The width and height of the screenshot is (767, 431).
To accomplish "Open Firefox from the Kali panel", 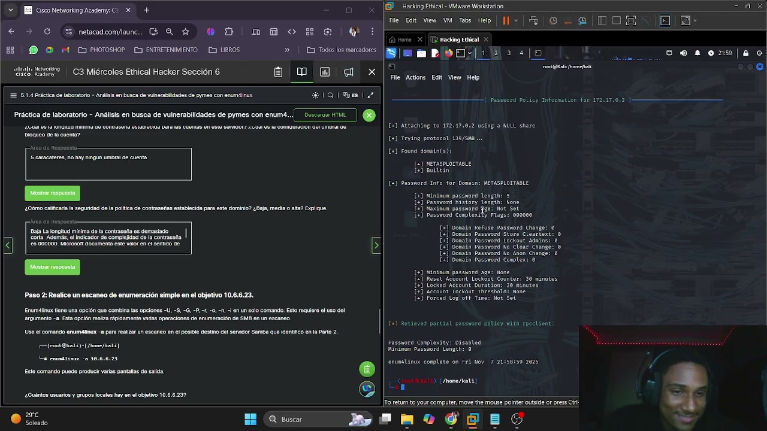I will point(448,53).
